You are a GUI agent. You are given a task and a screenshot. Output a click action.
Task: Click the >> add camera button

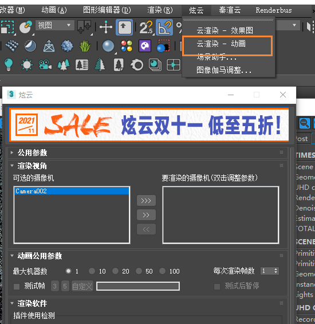pos(146,215)
